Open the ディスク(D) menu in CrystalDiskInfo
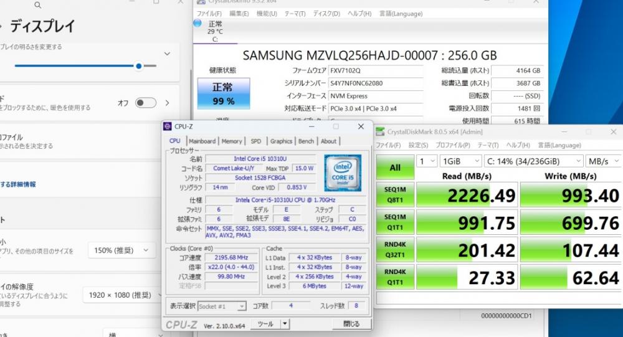Viewport: 623px width, 337px height. 326,14
